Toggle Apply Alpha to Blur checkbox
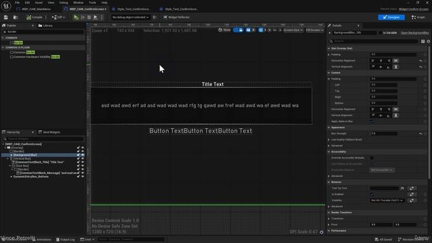This screenshot has height=243, width=432. click(372, 122)
